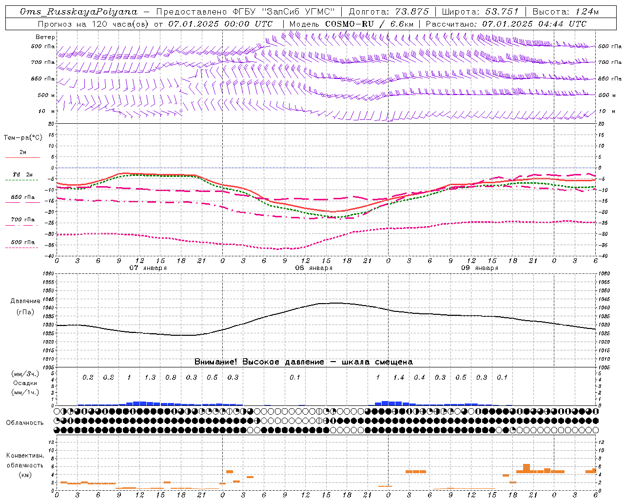The width and height of the screenshot is (624, 499).
Task: Click the 'Долгота: 73.875' longitude value
Action: [389, 12]
